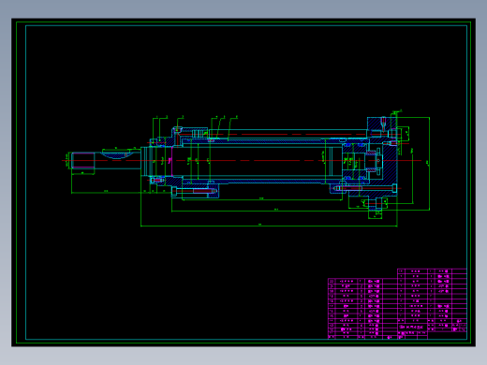Click the threaded piston rod end on left
This screenshot has height=365, width=487.
pyautogui.click(x=83, y=161)
